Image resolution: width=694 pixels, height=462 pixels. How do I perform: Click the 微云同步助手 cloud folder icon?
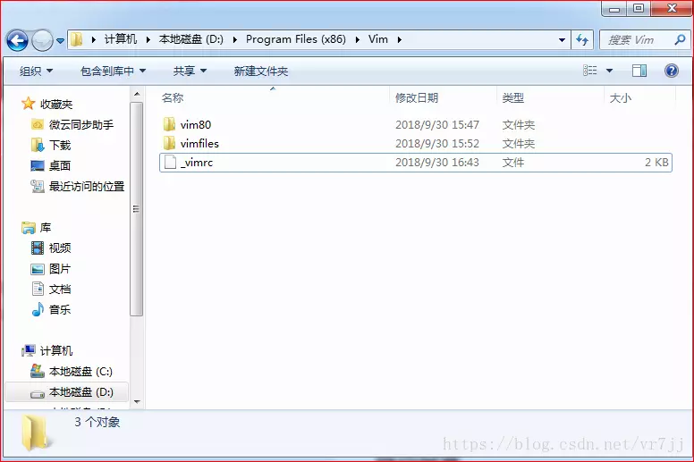click(x=38, y=125)
